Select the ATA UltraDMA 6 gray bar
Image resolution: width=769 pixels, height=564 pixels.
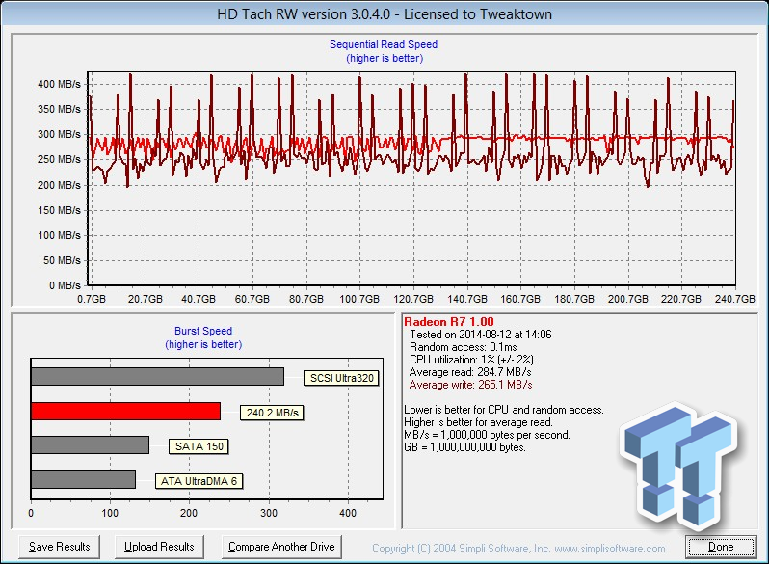tap(84, 479)
